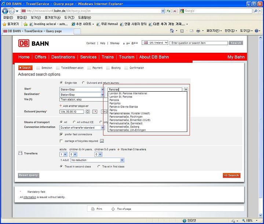The image size is (264, 224).
Task: Open My Bahn menu
Action: [x=236, y=57]
